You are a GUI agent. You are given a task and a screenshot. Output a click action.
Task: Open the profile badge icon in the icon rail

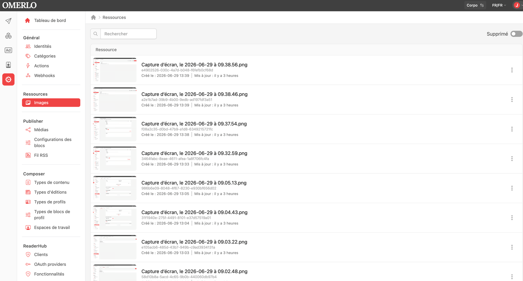pyautogui.click(x=8, y=65)
